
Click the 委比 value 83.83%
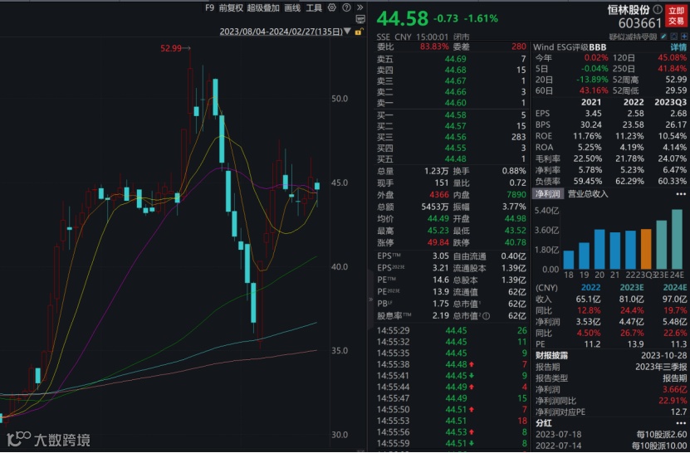[x=434, y=46]
